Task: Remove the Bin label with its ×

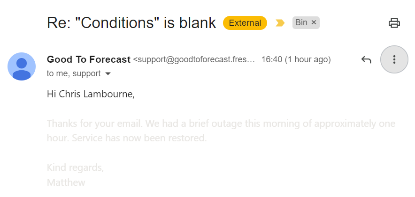Action: pos(314,22)
